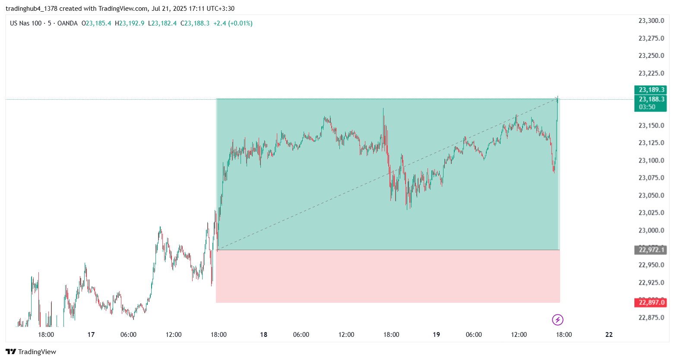Click the TradingView logo at the bottom
This screenshot has width=675, height=361.
31,352
